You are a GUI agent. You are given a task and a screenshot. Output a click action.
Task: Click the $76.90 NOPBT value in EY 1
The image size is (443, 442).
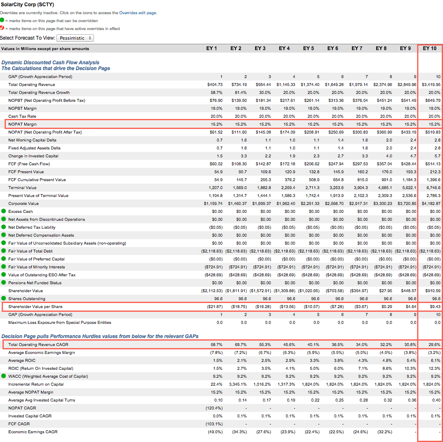click(216, 100)
